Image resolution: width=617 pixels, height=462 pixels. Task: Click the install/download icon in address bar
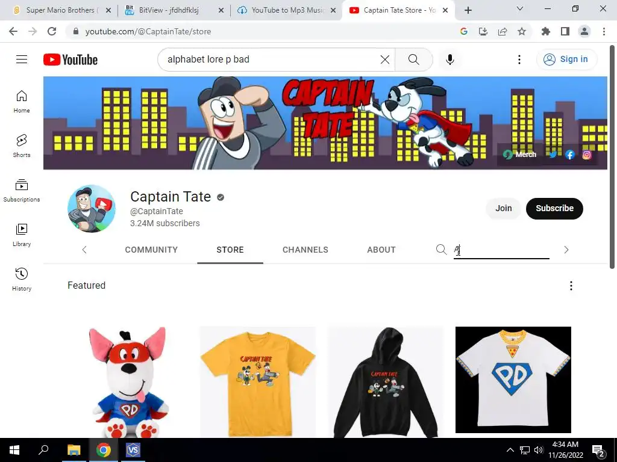coord(483,31)
